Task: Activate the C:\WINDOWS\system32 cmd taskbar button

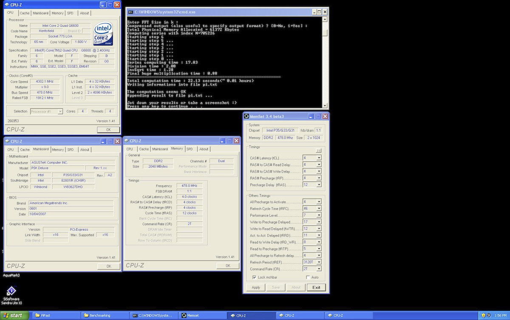Action: (x=155, y=315)
